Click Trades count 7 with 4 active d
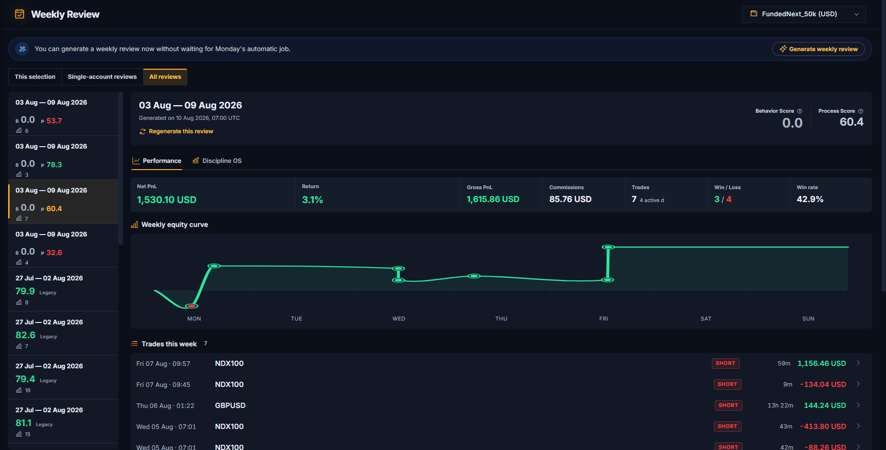The width and height of the screenshot is (886, 450). point(648,199)
